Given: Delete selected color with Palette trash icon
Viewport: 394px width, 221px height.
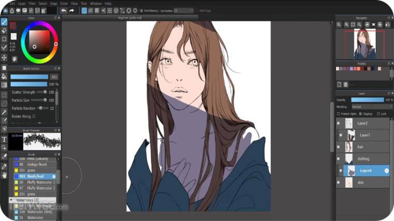Looking at the screenshot, I should 346,84.
